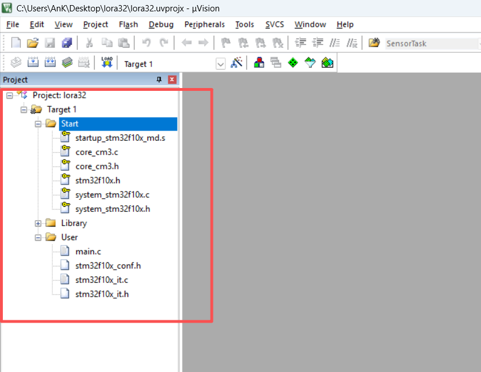Download to flash with the LOAD icon
Screen dimensions: 481x372
pos(107,62)
